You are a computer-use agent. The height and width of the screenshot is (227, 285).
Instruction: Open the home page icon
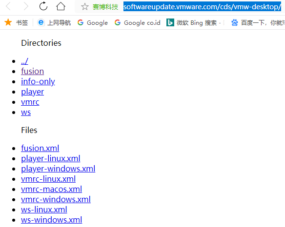click(x=61, y=6)
